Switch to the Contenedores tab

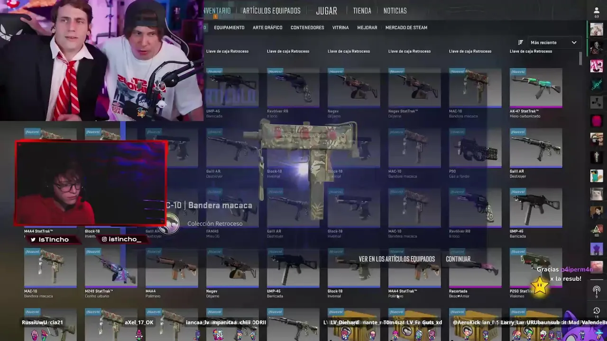click(307, 27)
